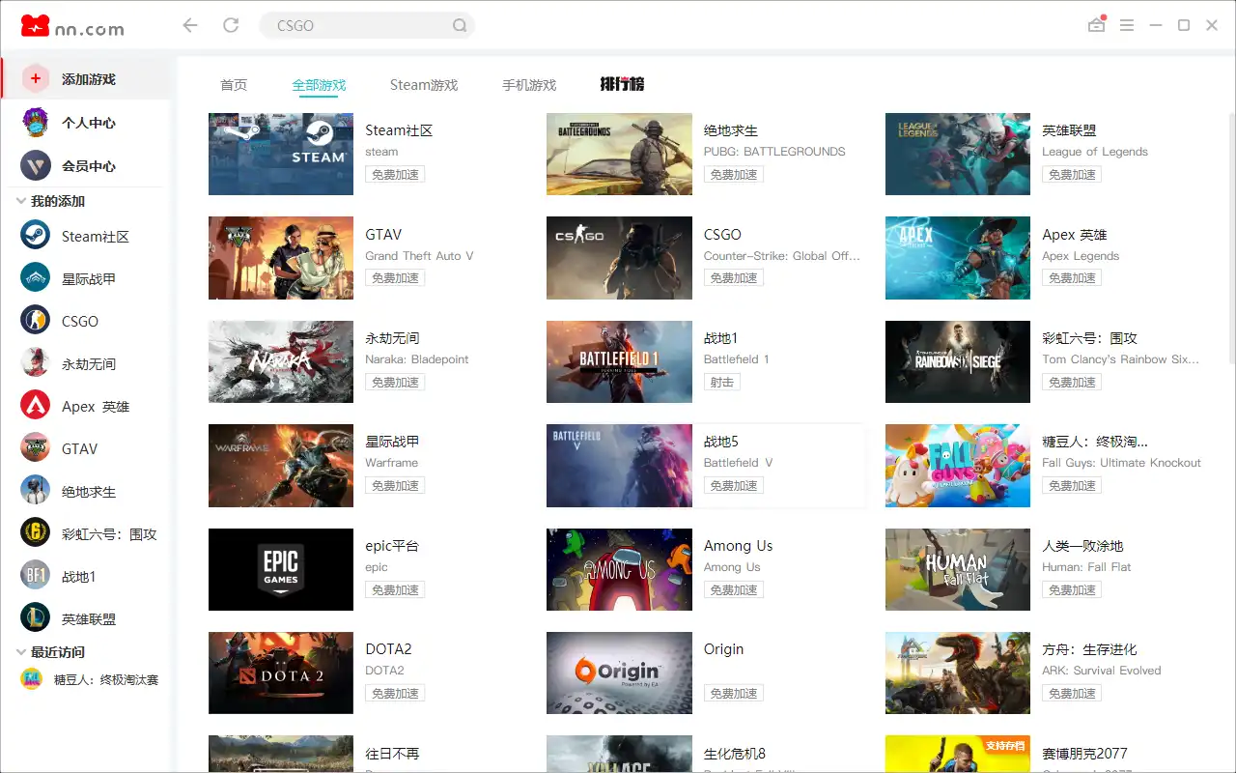
Task: Click into the CSGO search field
Action: point(367,26)
